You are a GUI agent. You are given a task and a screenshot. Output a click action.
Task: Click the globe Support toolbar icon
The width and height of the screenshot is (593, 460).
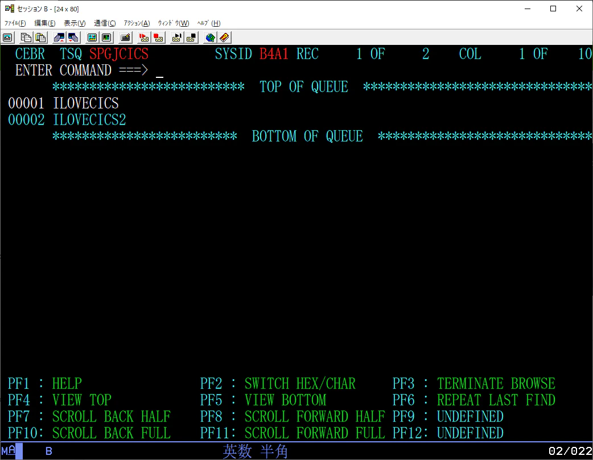[210, 38]
